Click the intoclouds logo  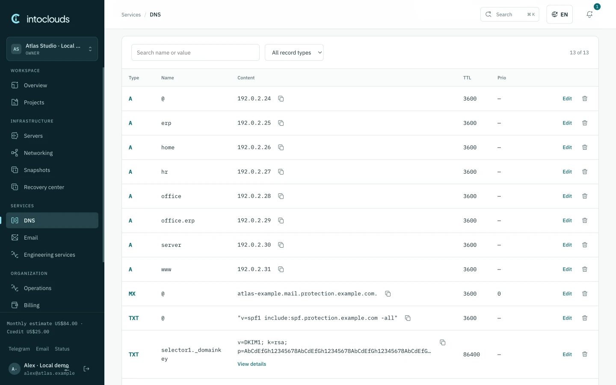pos(40,19)
